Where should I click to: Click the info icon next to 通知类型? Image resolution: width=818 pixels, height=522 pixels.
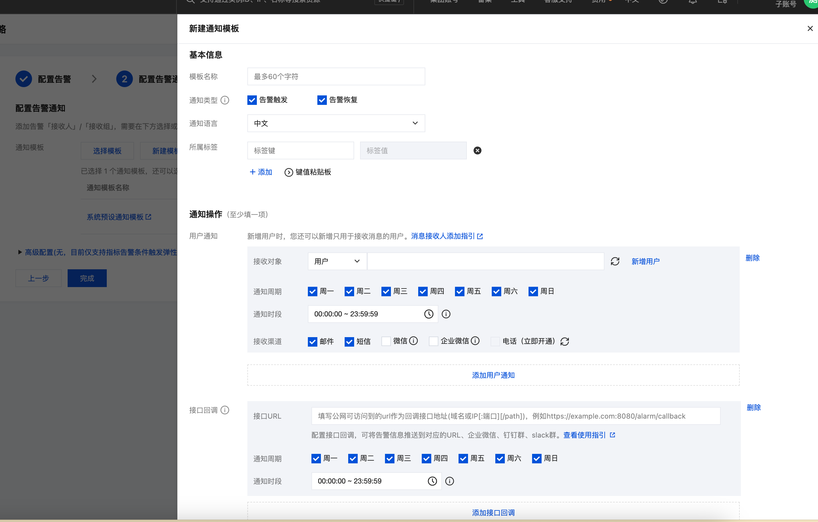pyautogui.click(x=225, y=100)
